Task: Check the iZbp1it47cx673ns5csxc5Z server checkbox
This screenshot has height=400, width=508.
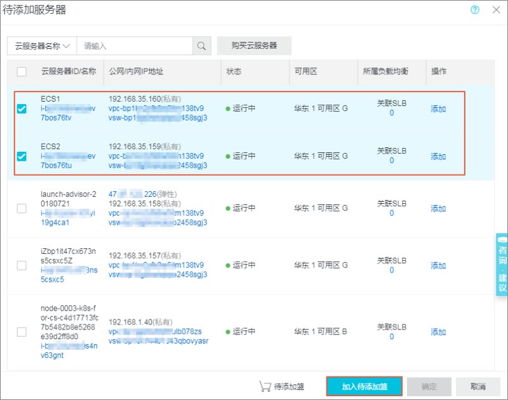Action: (22, 265)
